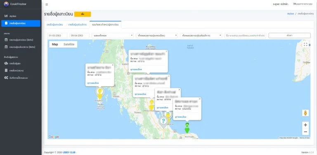Click the search button right of the filters

(289, 35)
